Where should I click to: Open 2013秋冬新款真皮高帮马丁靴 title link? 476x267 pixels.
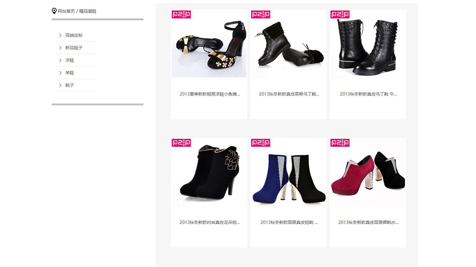[289, 94]
